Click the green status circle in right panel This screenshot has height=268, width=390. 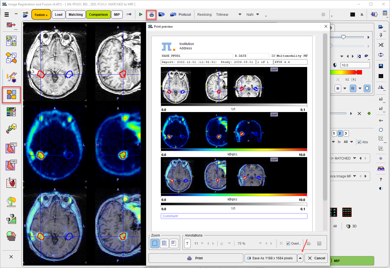pos(369,113)
